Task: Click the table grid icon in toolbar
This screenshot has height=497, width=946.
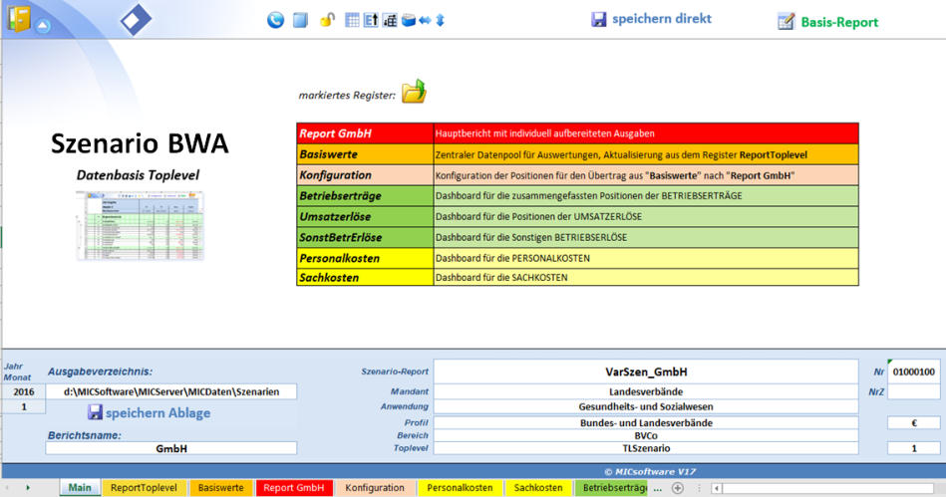Action: (x=352, y=20)
